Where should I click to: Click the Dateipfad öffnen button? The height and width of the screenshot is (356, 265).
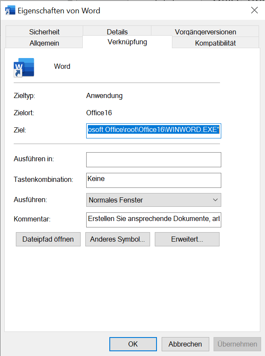click(48, 239)
